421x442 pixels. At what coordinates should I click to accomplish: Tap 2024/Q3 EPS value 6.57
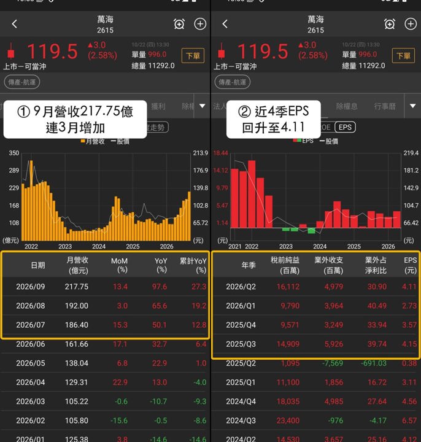coord(409,421)
